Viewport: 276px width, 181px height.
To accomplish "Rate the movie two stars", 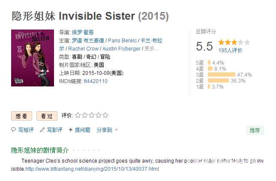I will (x=85, y=115).
